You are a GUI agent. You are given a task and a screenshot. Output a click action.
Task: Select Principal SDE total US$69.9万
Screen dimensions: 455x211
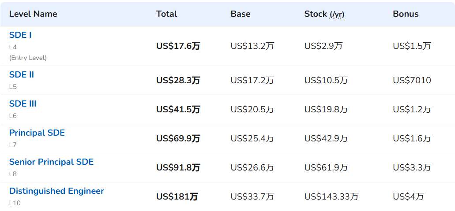pos(178,138)
